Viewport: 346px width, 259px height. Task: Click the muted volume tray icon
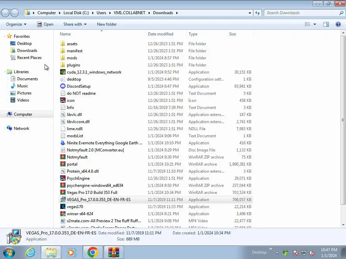coord(312,253)
